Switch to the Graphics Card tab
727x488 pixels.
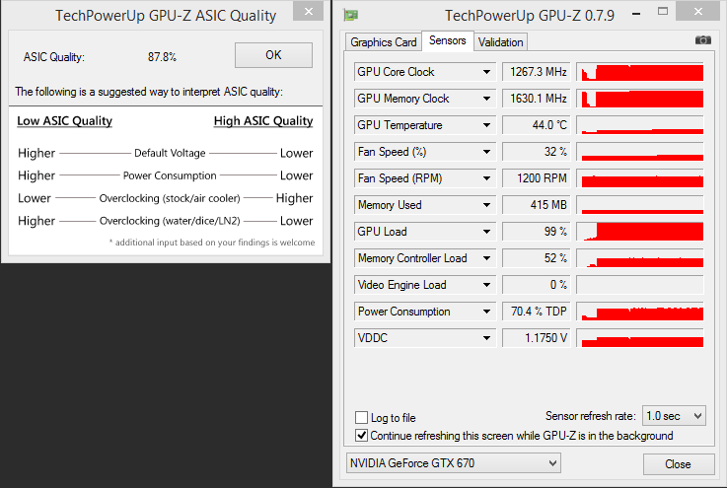tap(384, 42)
